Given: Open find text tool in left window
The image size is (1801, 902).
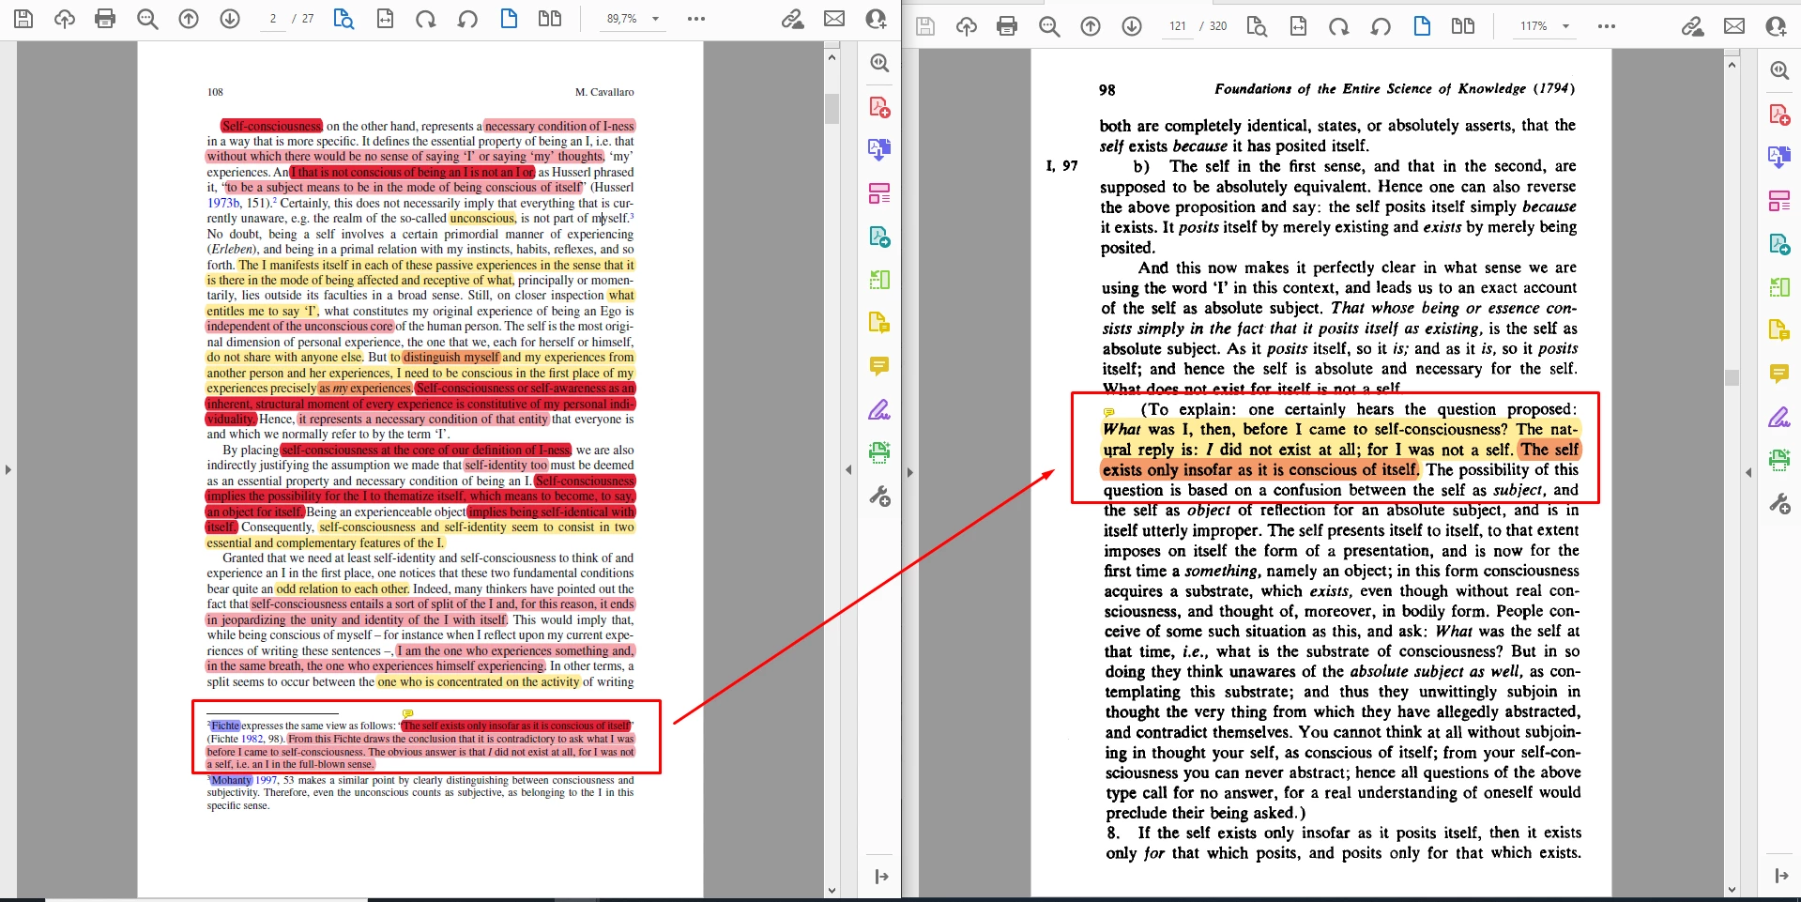Looking at the screenshot, I should (343, 19).
